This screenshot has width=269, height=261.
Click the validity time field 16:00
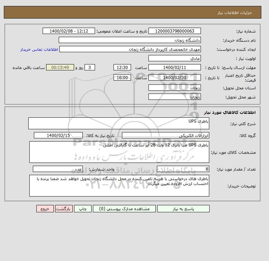(122, 77)
